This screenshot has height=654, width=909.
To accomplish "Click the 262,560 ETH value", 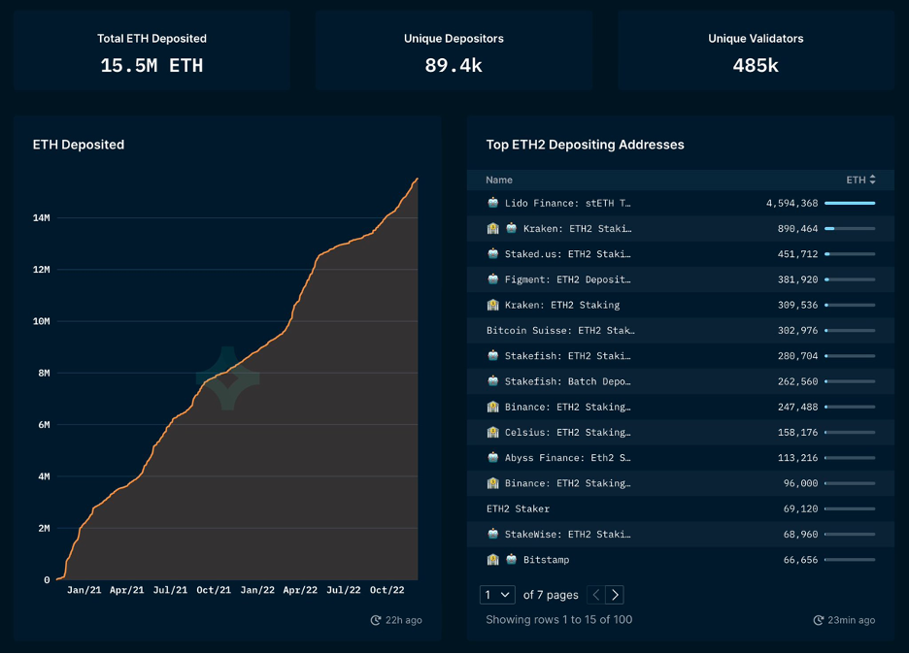I will click(x=797, y=381).
